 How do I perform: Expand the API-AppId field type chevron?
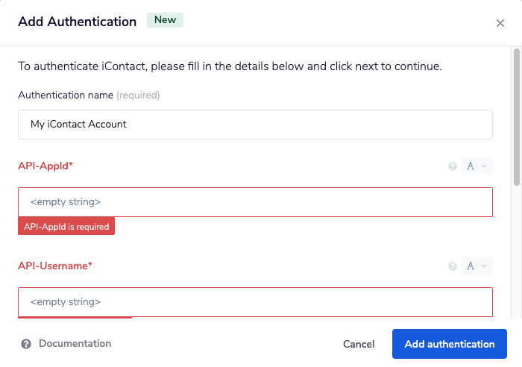pyautogui.click(x=484, y=166)
